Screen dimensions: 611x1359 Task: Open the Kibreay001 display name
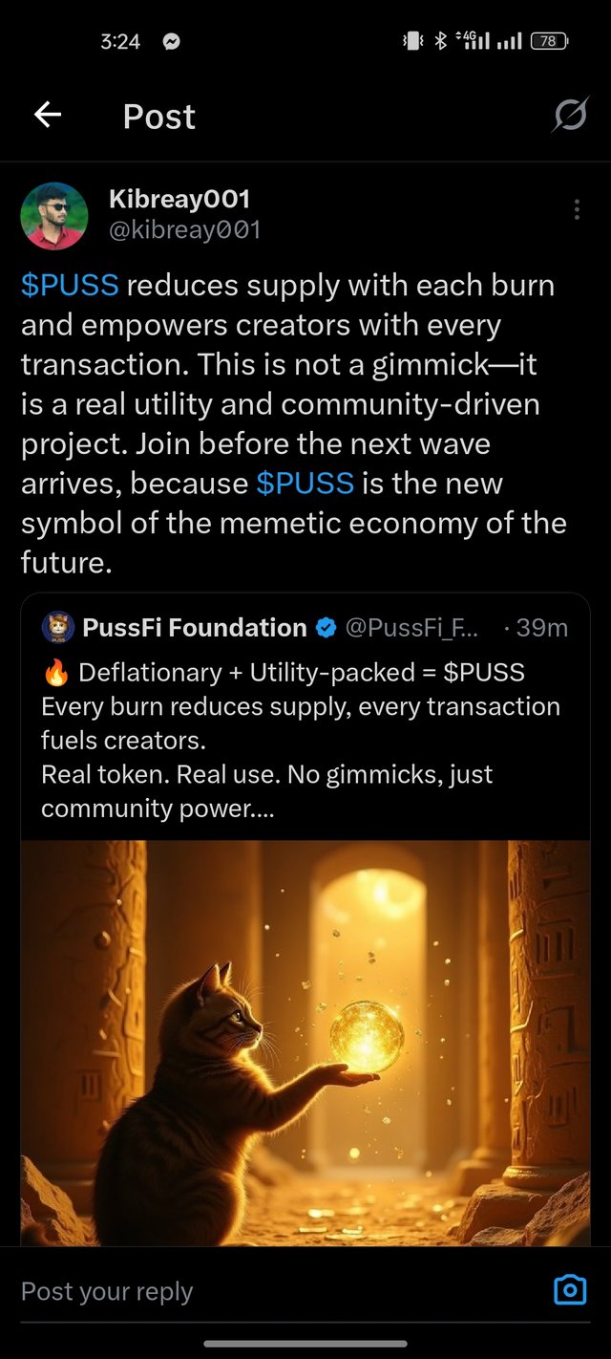(179, 199)
